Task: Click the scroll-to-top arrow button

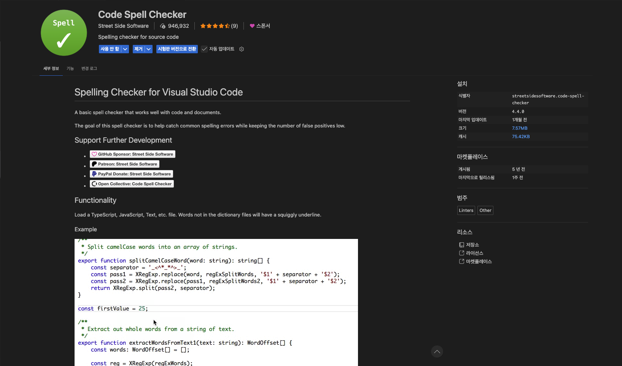Action: pyautogui.click(x=437, y=352)
